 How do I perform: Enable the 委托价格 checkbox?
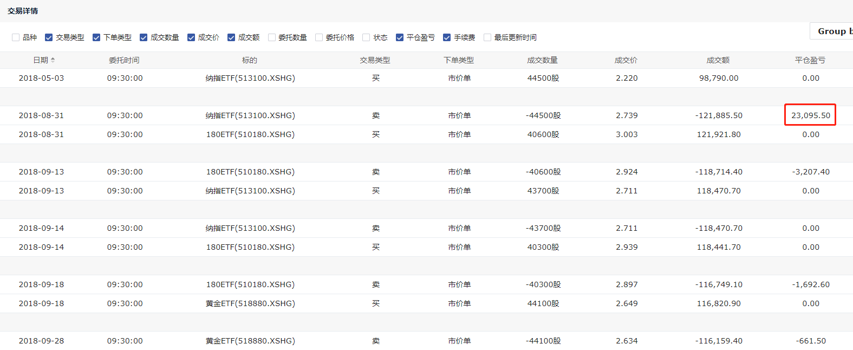[319, 37]
